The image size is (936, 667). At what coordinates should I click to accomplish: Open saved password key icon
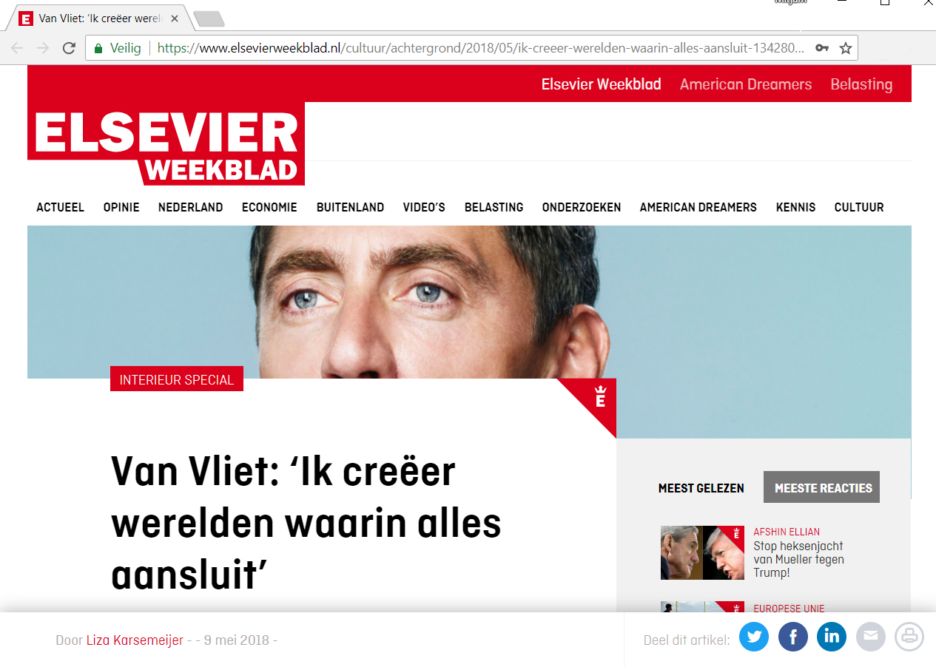click(822, 48)
